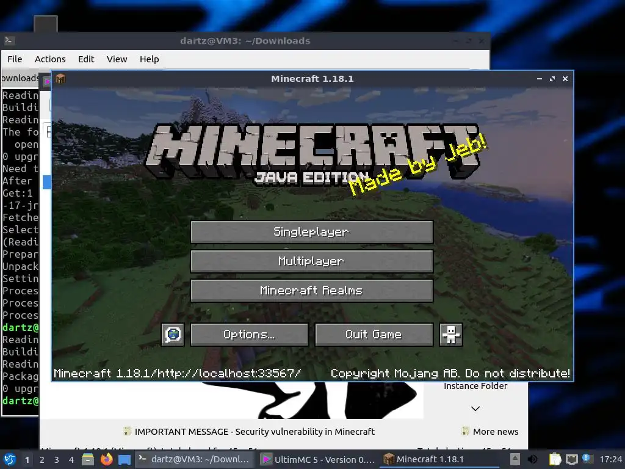Switch to workspace 3

tap(57, 460)
